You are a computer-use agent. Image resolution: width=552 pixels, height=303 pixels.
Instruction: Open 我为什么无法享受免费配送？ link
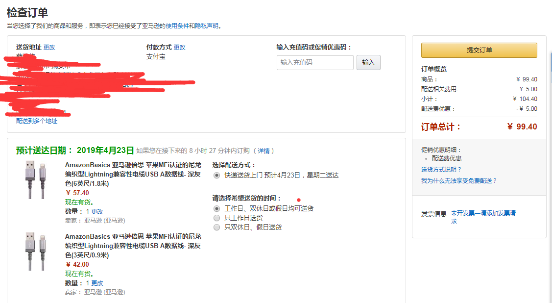[x=459, y=181]
